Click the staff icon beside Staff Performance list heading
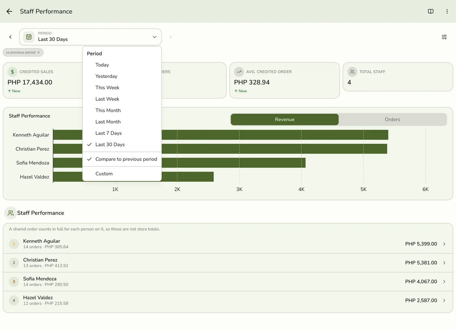Viewport: 456px width, 330px height. 11,213
